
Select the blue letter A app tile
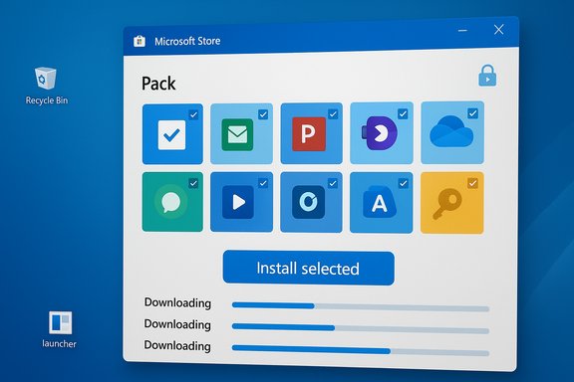381,203
